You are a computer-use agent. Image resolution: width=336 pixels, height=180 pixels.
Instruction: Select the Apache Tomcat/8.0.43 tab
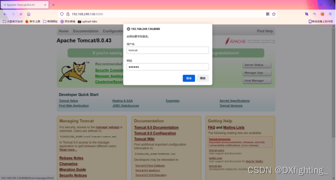[x=25, y=5]
